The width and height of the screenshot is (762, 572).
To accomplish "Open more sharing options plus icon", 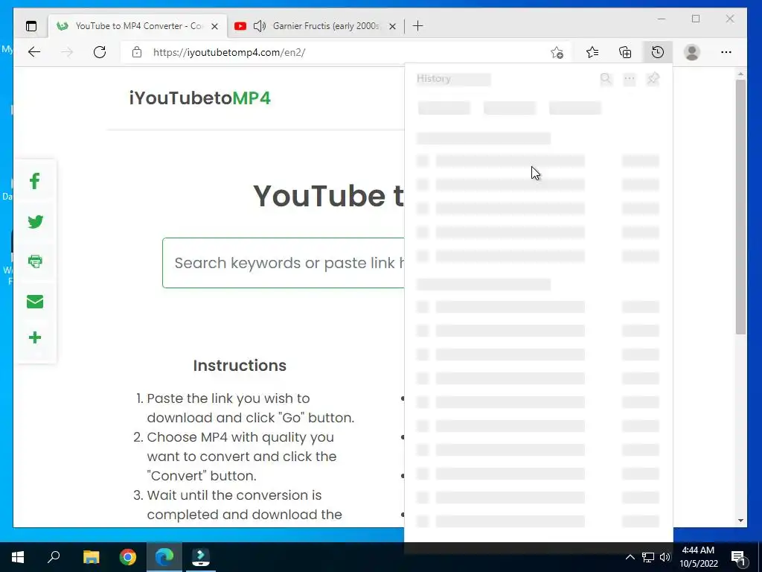I will 35,337.
